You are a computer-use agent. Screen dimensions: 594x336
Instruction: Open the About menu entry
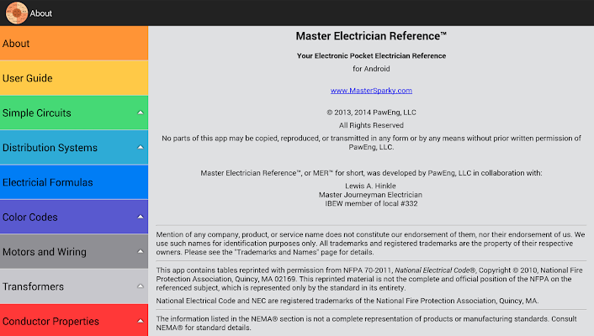click(74, 43)
